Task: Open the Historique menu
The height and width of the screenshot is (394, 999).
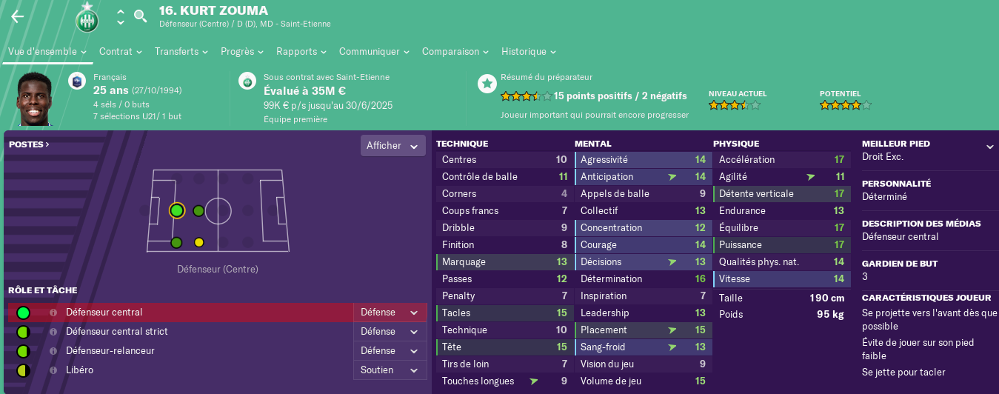Action: tap(529, 52)
